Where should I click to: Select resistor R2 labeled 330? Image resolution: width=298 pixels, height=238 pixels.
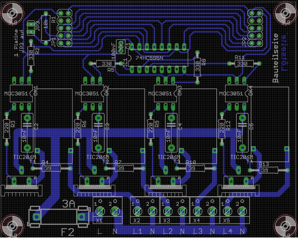click(x=31, y=56)
